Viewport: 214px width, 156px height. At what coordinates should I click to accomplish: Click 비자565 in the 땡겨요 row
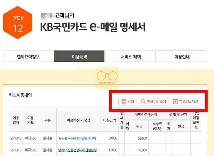pos(30,150)
